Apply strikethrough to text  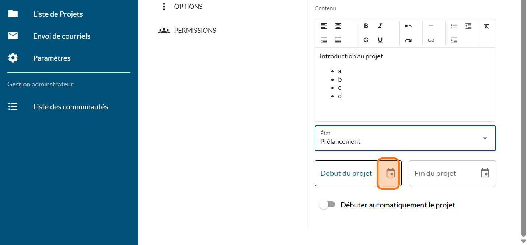[x=366, y=40]
